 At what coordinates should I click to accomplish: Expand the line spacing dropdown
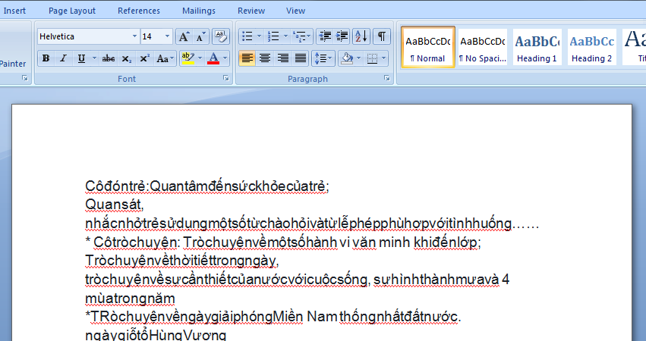click(331, 58)
